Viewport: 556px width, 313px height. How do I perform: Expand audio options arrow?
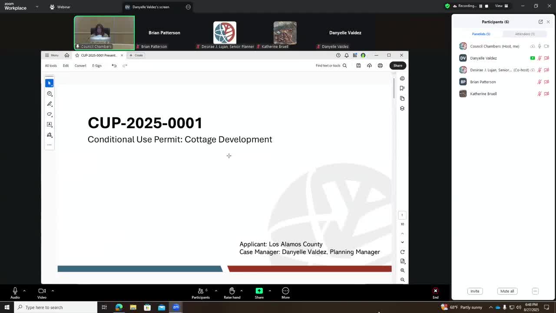coord(24,290)
